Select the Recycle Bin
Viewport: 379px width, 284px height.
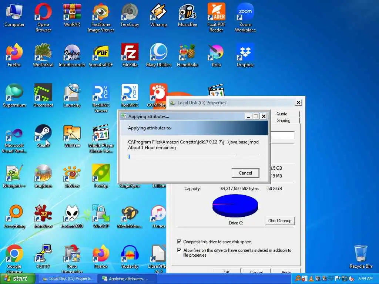[x=360, y=257]
